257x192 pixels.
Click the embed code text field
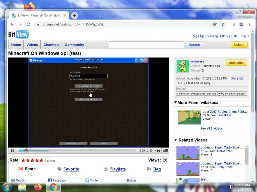pos(211,94)
